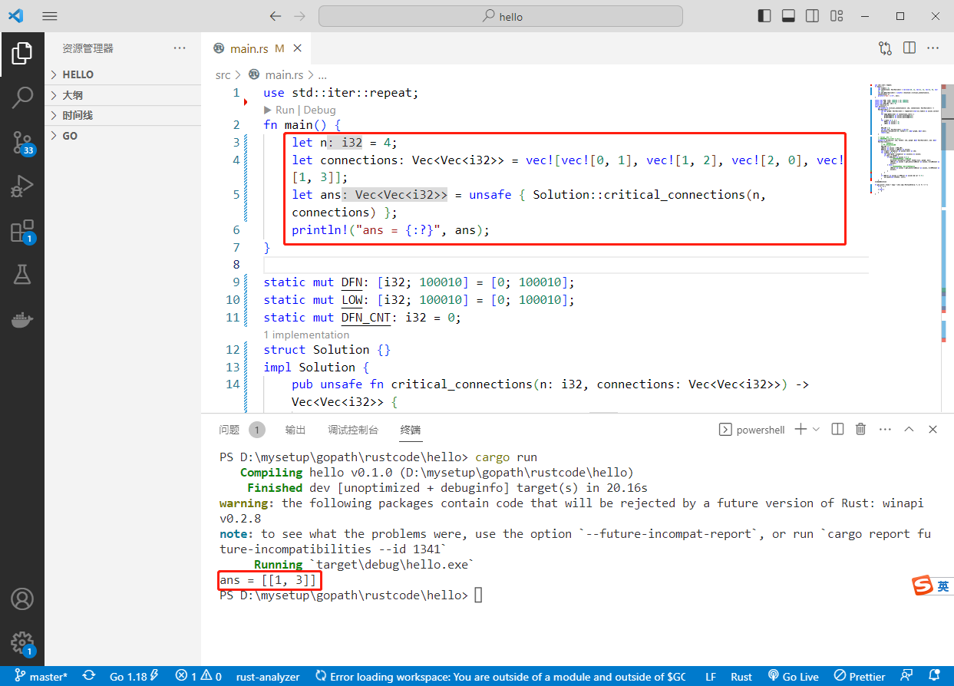This screenshot has height=686, width=954.
Task: Toggle the primary side bar layout icon
Action: (764, 16)
